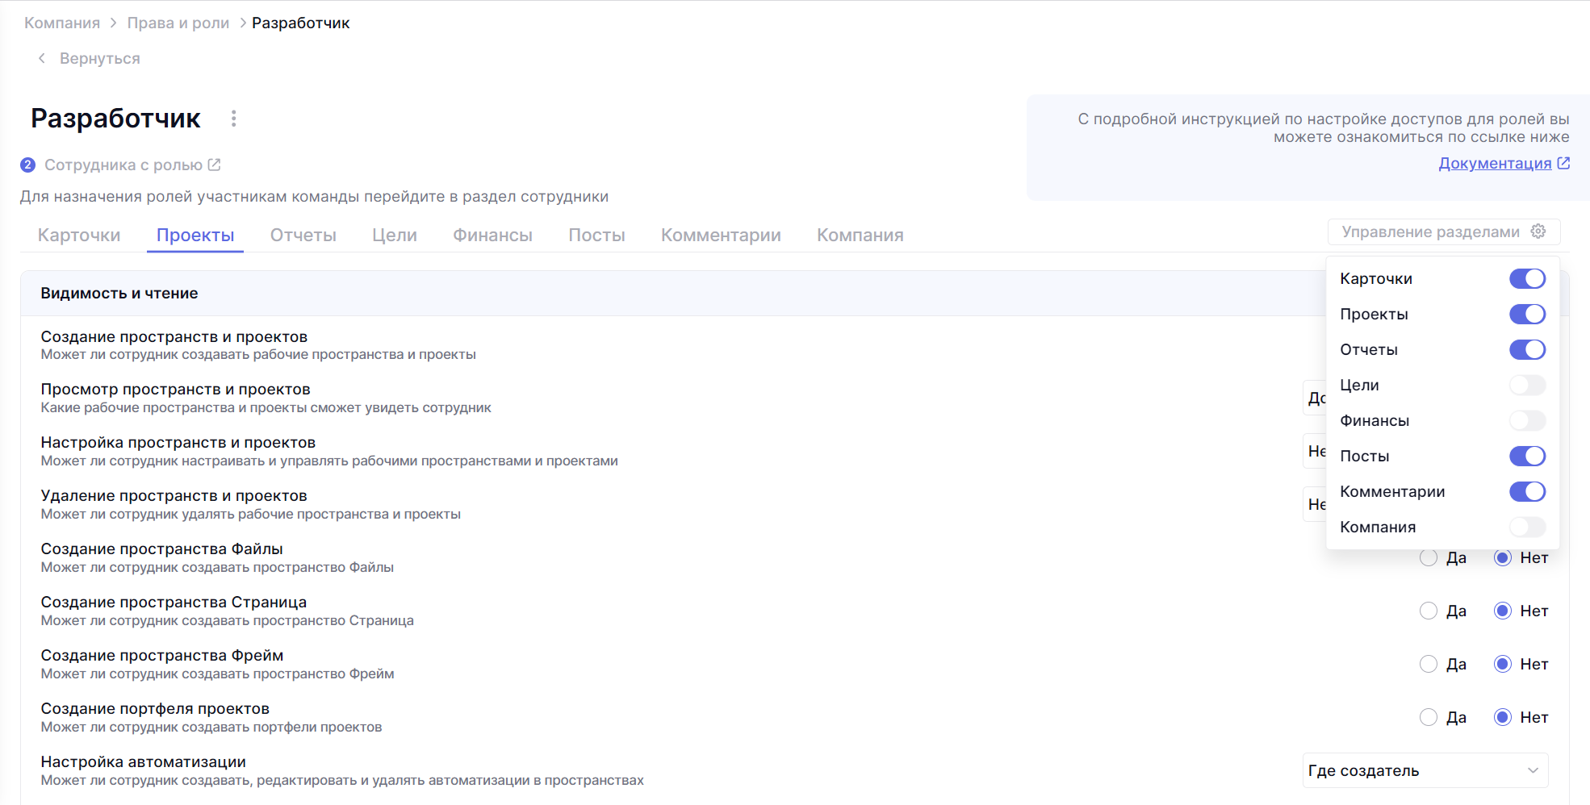1590x805 pixels.
Task: Click the external link icon next to Документация
Action: (x=1563, y=163)
